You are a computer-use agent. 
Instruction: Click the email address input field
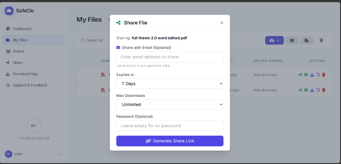170,57
